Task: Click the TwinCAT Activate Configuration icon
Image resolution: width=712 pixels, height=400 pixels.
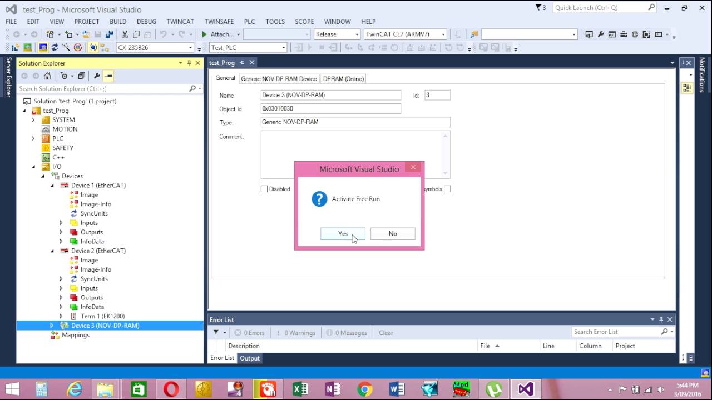Action: 15,47
